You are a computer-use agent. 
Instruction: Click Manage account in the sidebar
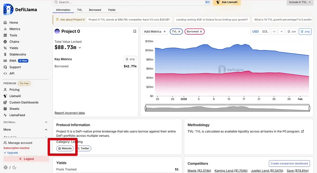coord(18,143)
